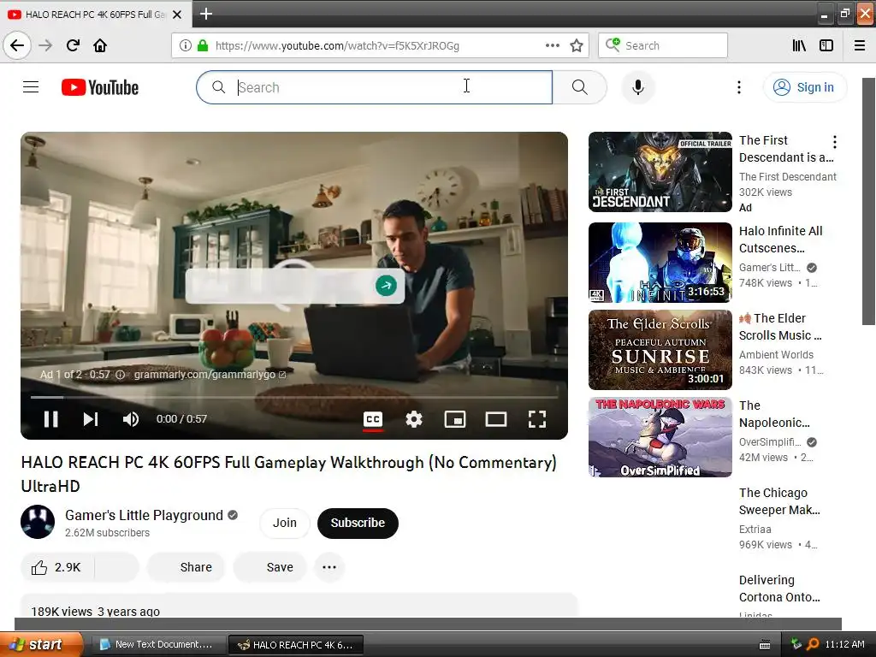The image size is (876, 657).
Task: Mute the video volume icon
Action: [131, 419]
